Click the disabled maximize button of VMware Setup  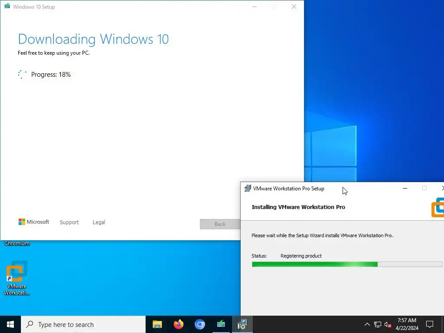point(424,188)
